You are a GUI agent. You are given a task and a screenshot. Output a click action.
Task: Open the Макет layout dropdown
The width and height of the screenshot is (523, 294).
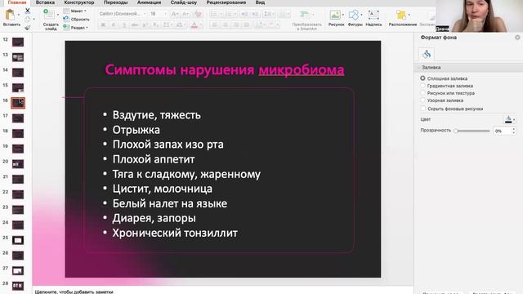point(75,11)
